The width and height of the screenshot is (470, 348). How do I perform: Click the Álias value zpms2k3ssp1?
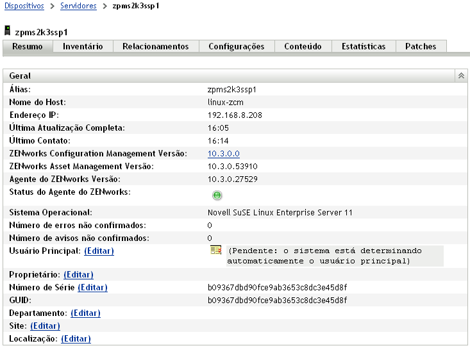coord(231,90)
